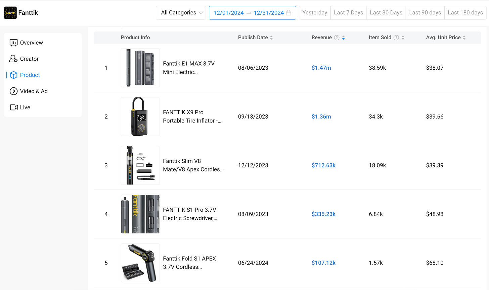This screenshot has width=489, height=290.
Task: Show Revenue help tooltip question icon
Action: click(x=337, y=38)
